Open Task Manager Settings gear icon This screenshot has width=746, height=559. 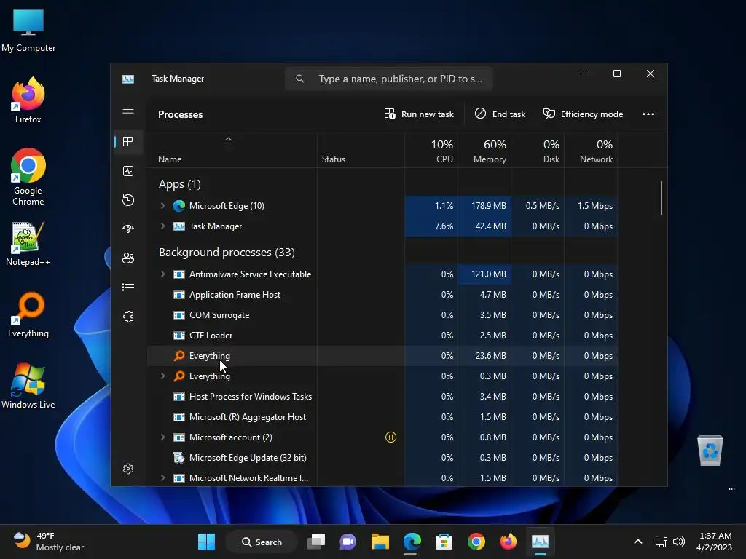128,469
